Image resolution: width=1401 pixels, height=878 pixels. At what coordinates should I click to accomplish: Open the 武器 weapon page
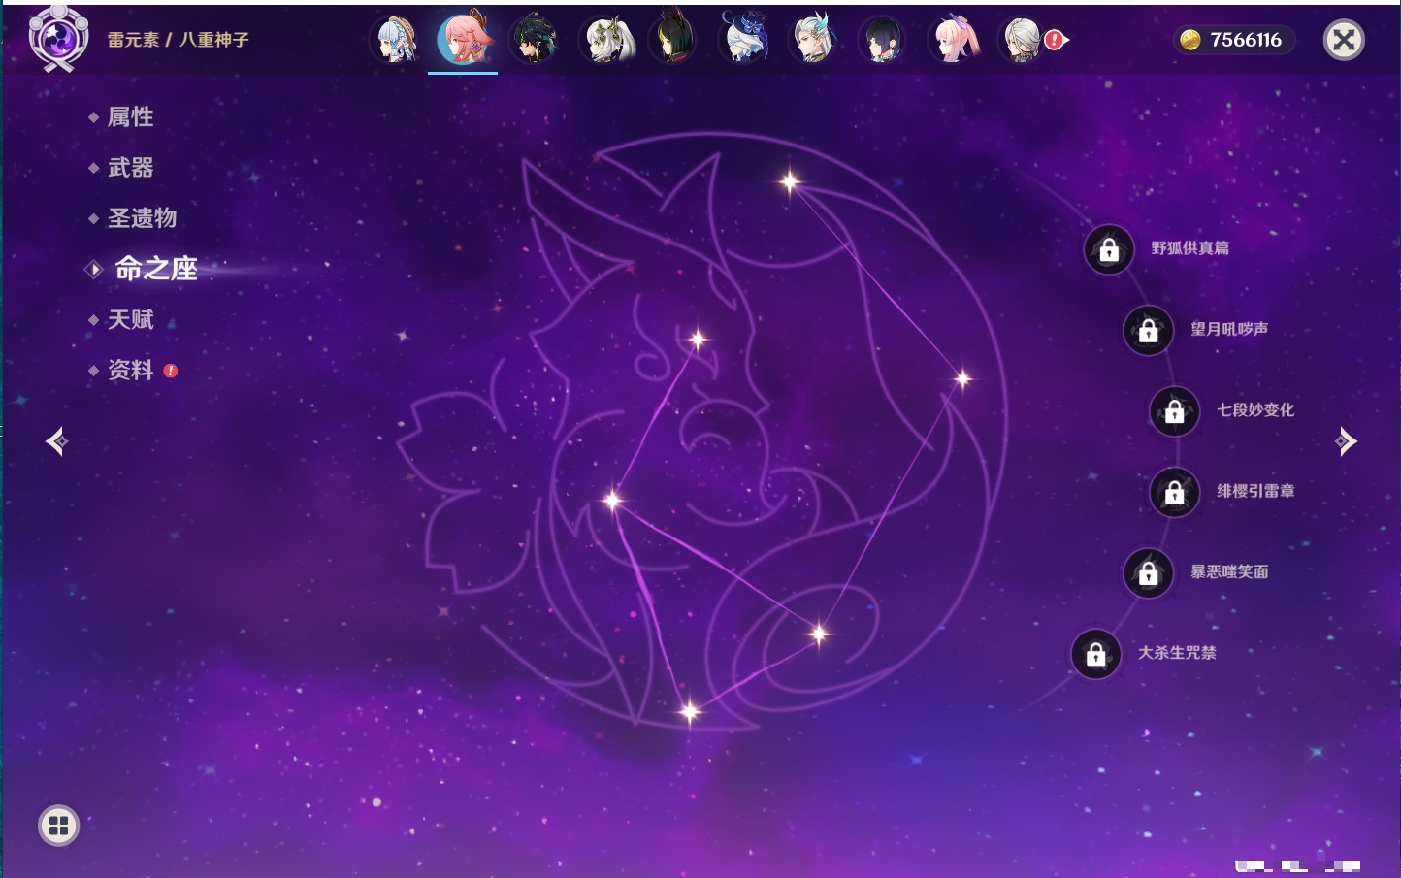[x=130, y=168]
